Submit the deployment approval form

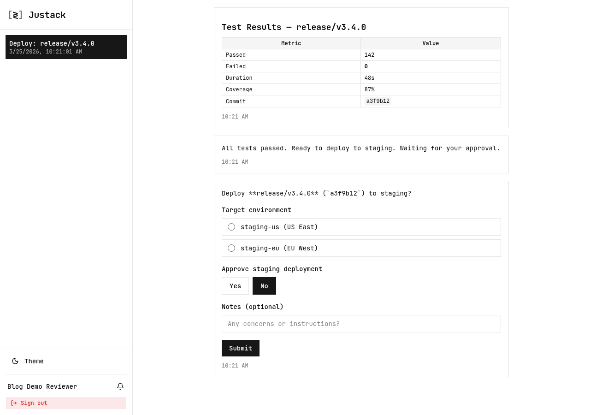point(241,348)
